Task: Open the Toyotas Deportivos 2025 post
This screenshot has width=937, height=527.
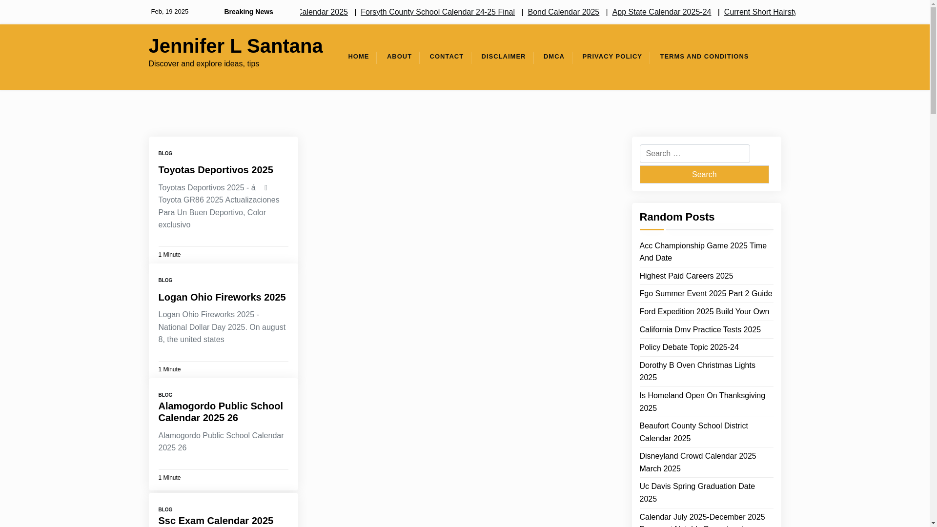Action: click(x=215, y=170)
